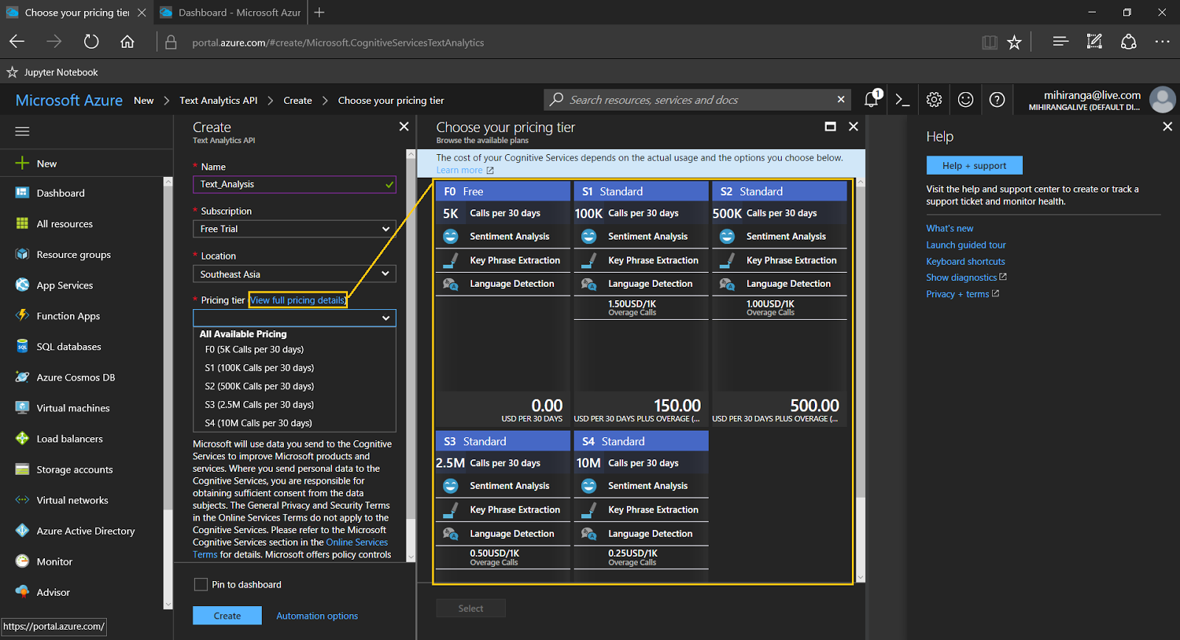
Task: Add page to favorites star
Action: pyautogui.click(x=1015, y=42)
